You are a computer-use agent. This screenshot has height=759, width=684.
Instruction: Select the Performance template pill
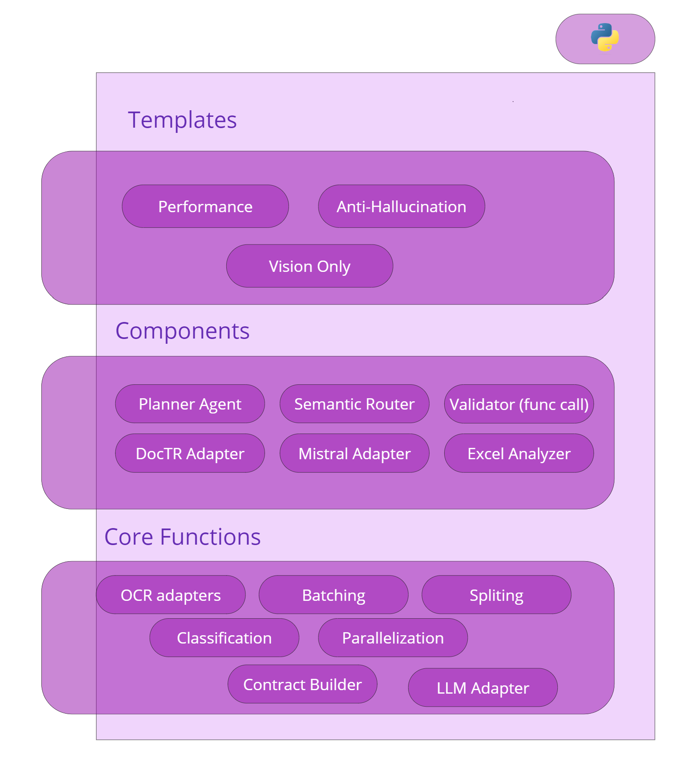tap(205, 206)
